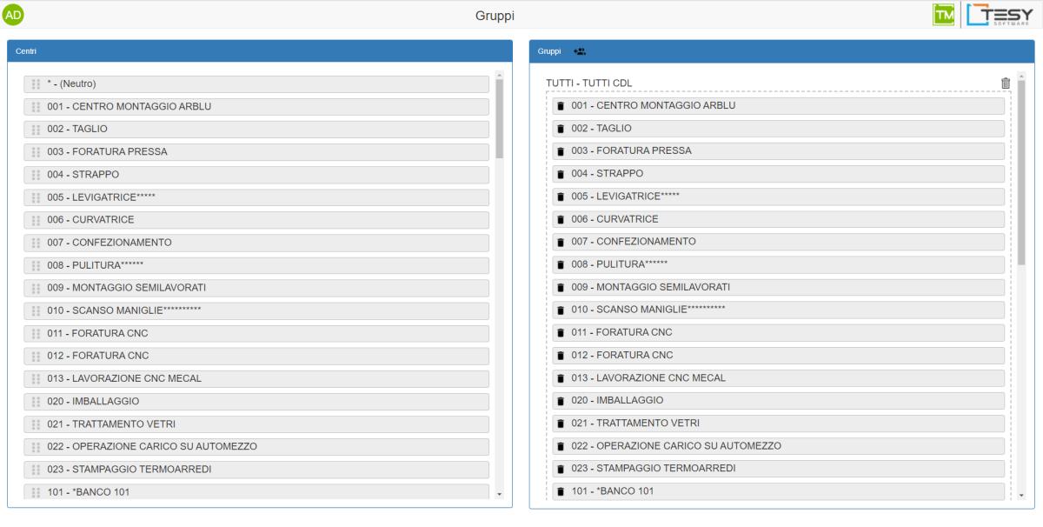
Task: Click scroll down arrow in Centri list
Action: [x=499, y=494]
